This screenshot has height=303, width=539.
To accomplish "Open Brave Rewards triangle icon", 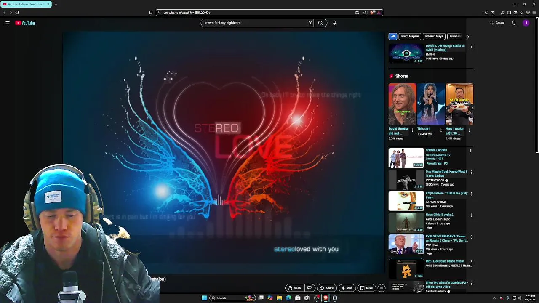I will [379, 13].
